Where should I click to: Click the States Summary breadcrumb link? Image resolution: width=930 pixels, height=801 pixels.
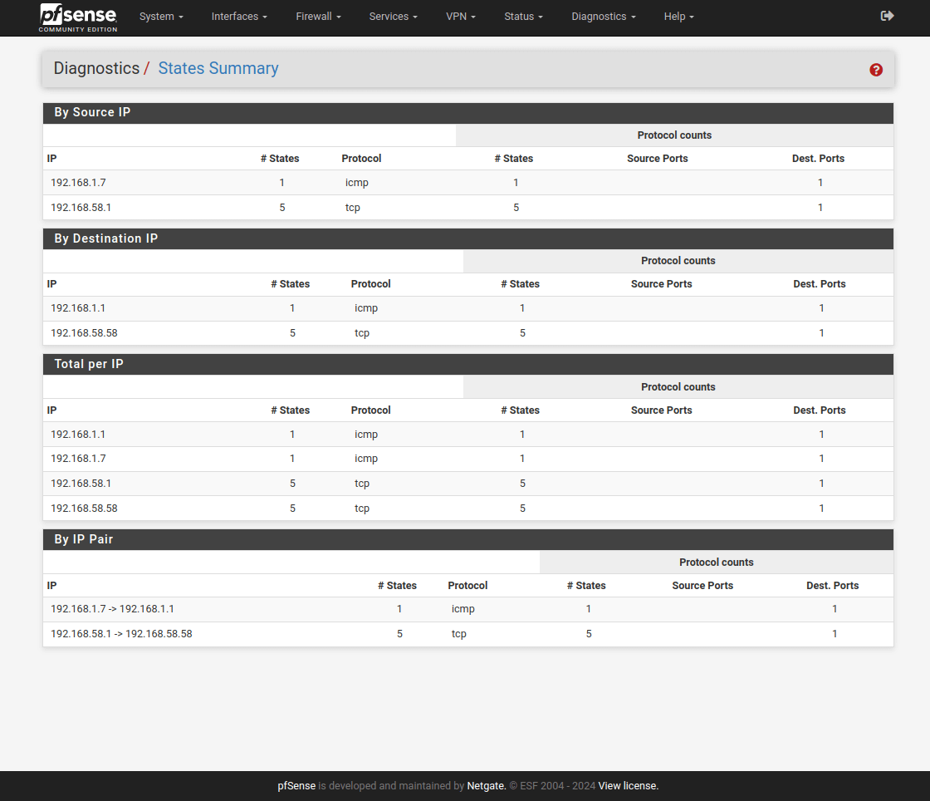coord(218,68)
